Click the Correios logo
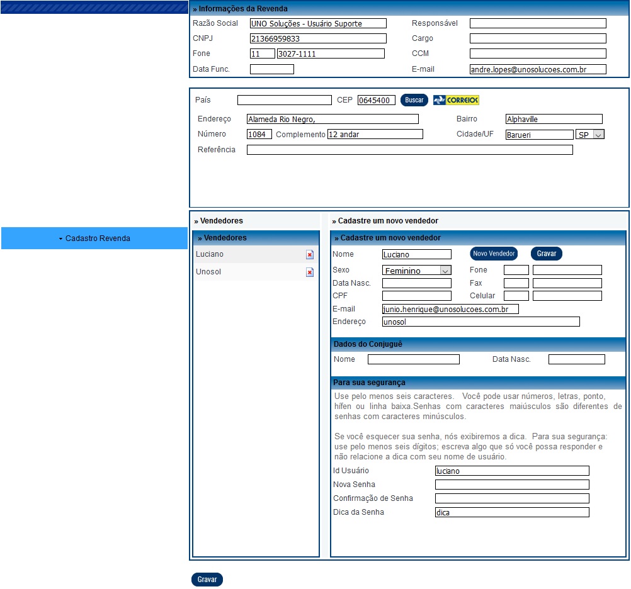 click(456, 100)
